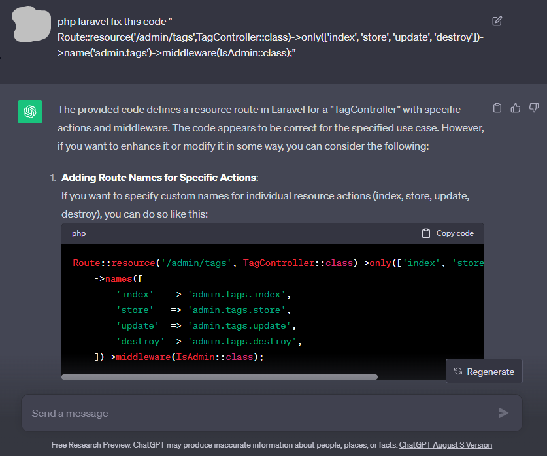The width and height of the screenshot is (547, 456).
Task: Copy the response with the clipboard icon
Action: 497,108
